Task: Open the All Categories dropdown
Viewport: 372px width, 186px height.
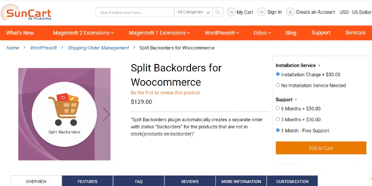Action: pyautogui.click(x=193, y=12)
